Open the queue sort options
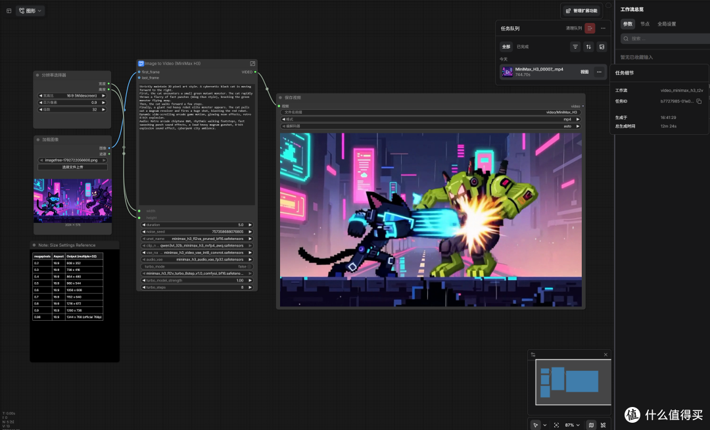Image resolution: width=710 pixels, height=430 pixels. coord(588,47)
